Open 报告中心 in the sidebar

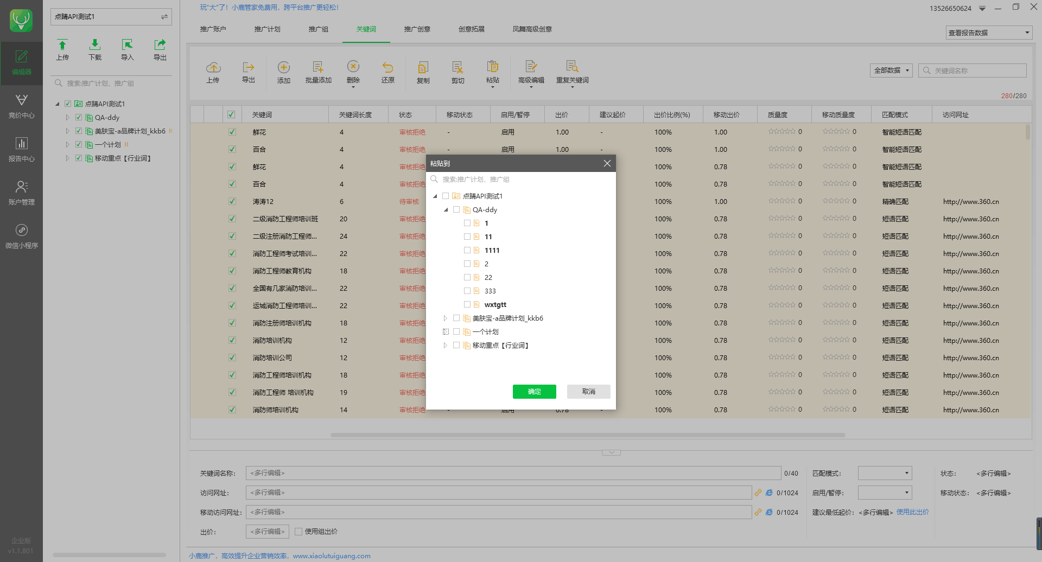click(21, 150)
